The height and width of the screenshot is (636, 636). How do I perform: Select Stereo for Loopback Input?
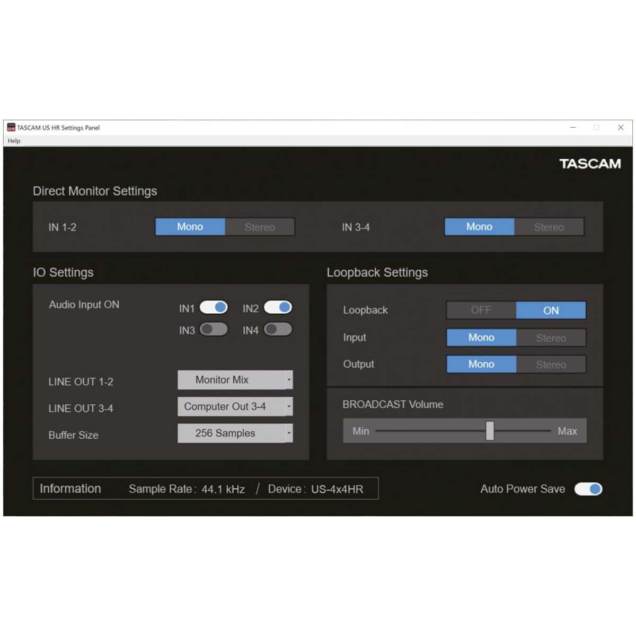coord(551,338)
